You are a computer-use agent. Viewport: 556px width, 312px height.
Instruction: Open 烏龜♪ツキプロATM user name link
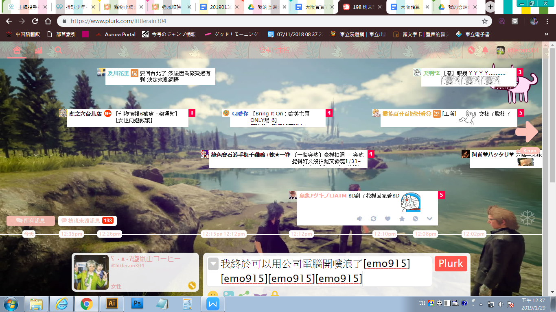point(323,196)
